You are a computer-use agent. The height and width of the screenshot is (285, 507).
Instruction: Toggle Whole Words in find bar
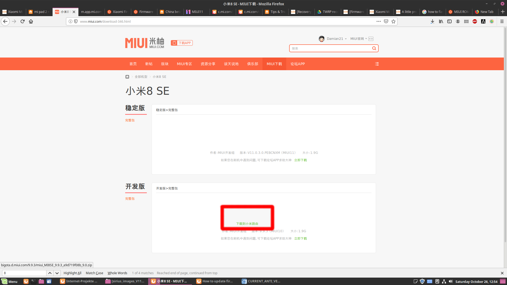tap(117, 273)
